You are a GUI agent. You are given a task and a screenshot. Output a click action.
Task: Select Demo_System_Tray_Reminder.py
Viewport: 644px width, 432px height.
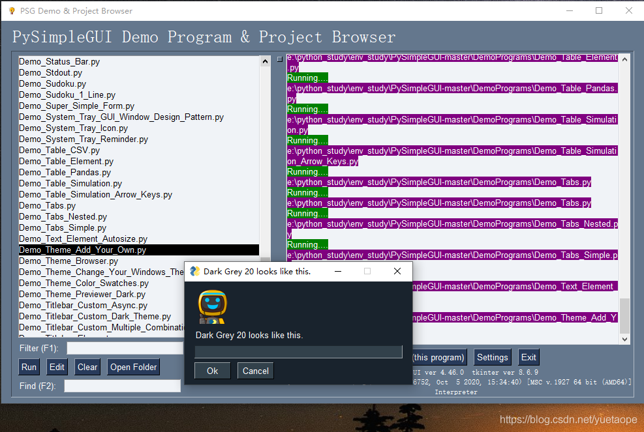(x=139, y=139)
